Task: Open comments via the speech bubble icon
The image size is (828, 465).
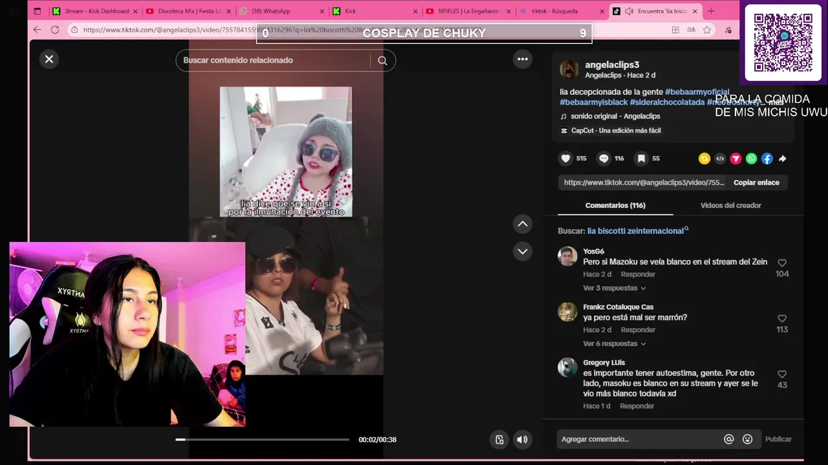Action: (x=604, y=158)
